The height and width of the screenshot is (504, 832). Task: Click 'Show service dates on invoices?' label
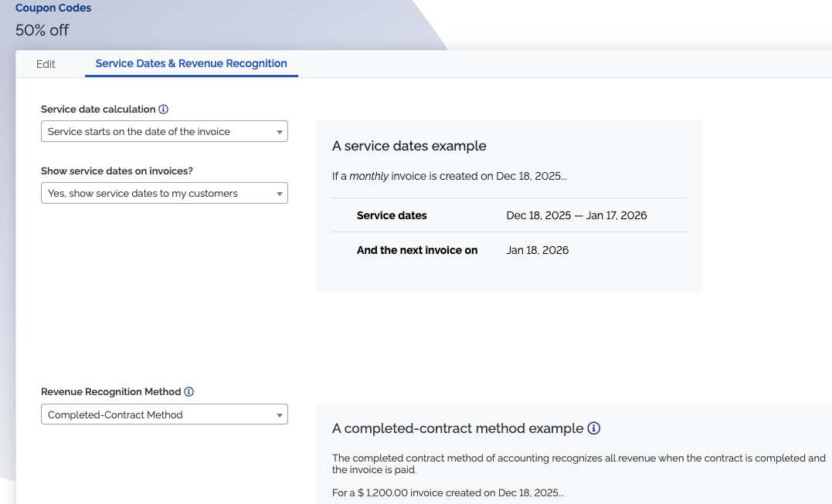(x=117, y=171)
